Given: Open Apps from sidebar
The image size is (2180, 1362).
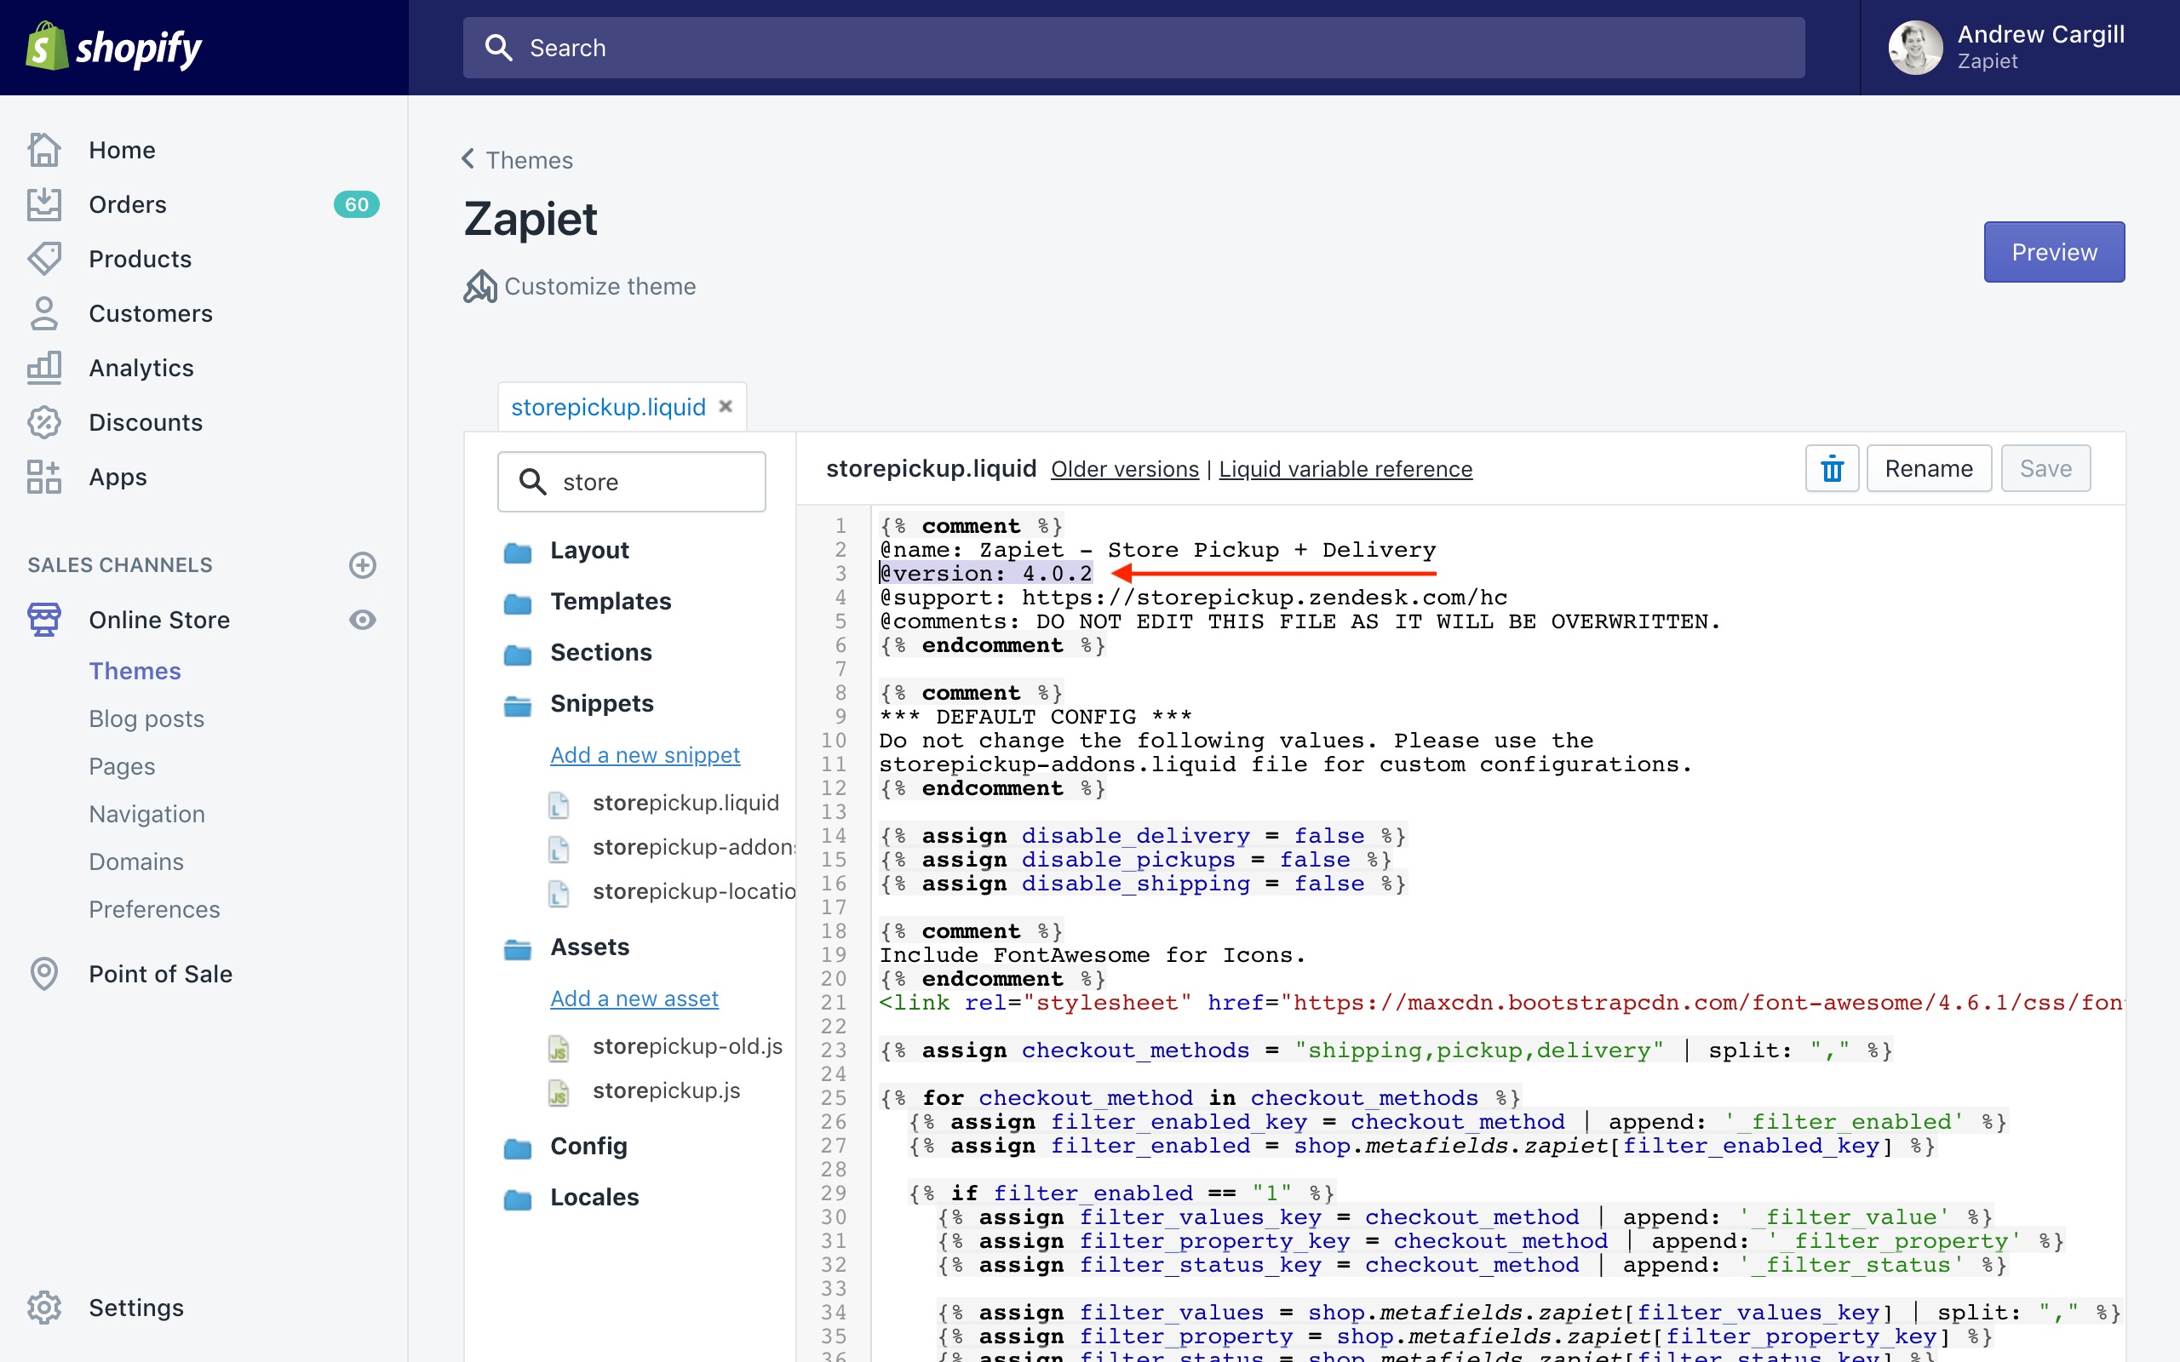Looking at the screenshot, I should pos(118,477).
